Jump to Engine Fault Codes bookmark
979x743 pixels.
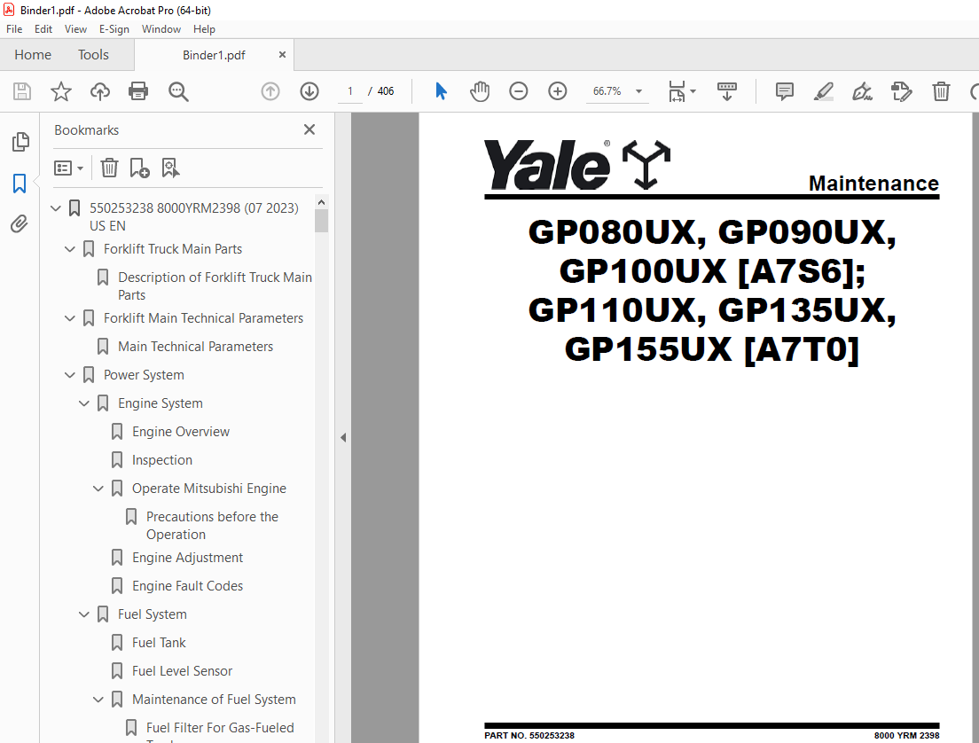coord(187,586)
